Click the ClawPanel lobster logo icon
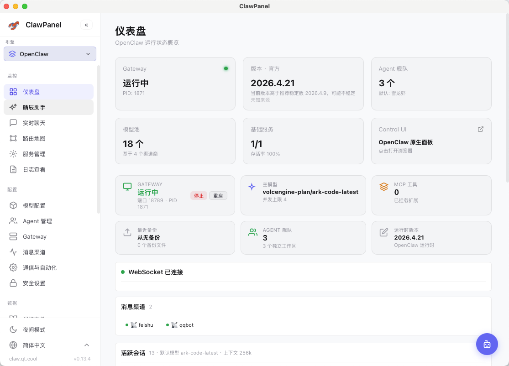 [x=14, y=25]
